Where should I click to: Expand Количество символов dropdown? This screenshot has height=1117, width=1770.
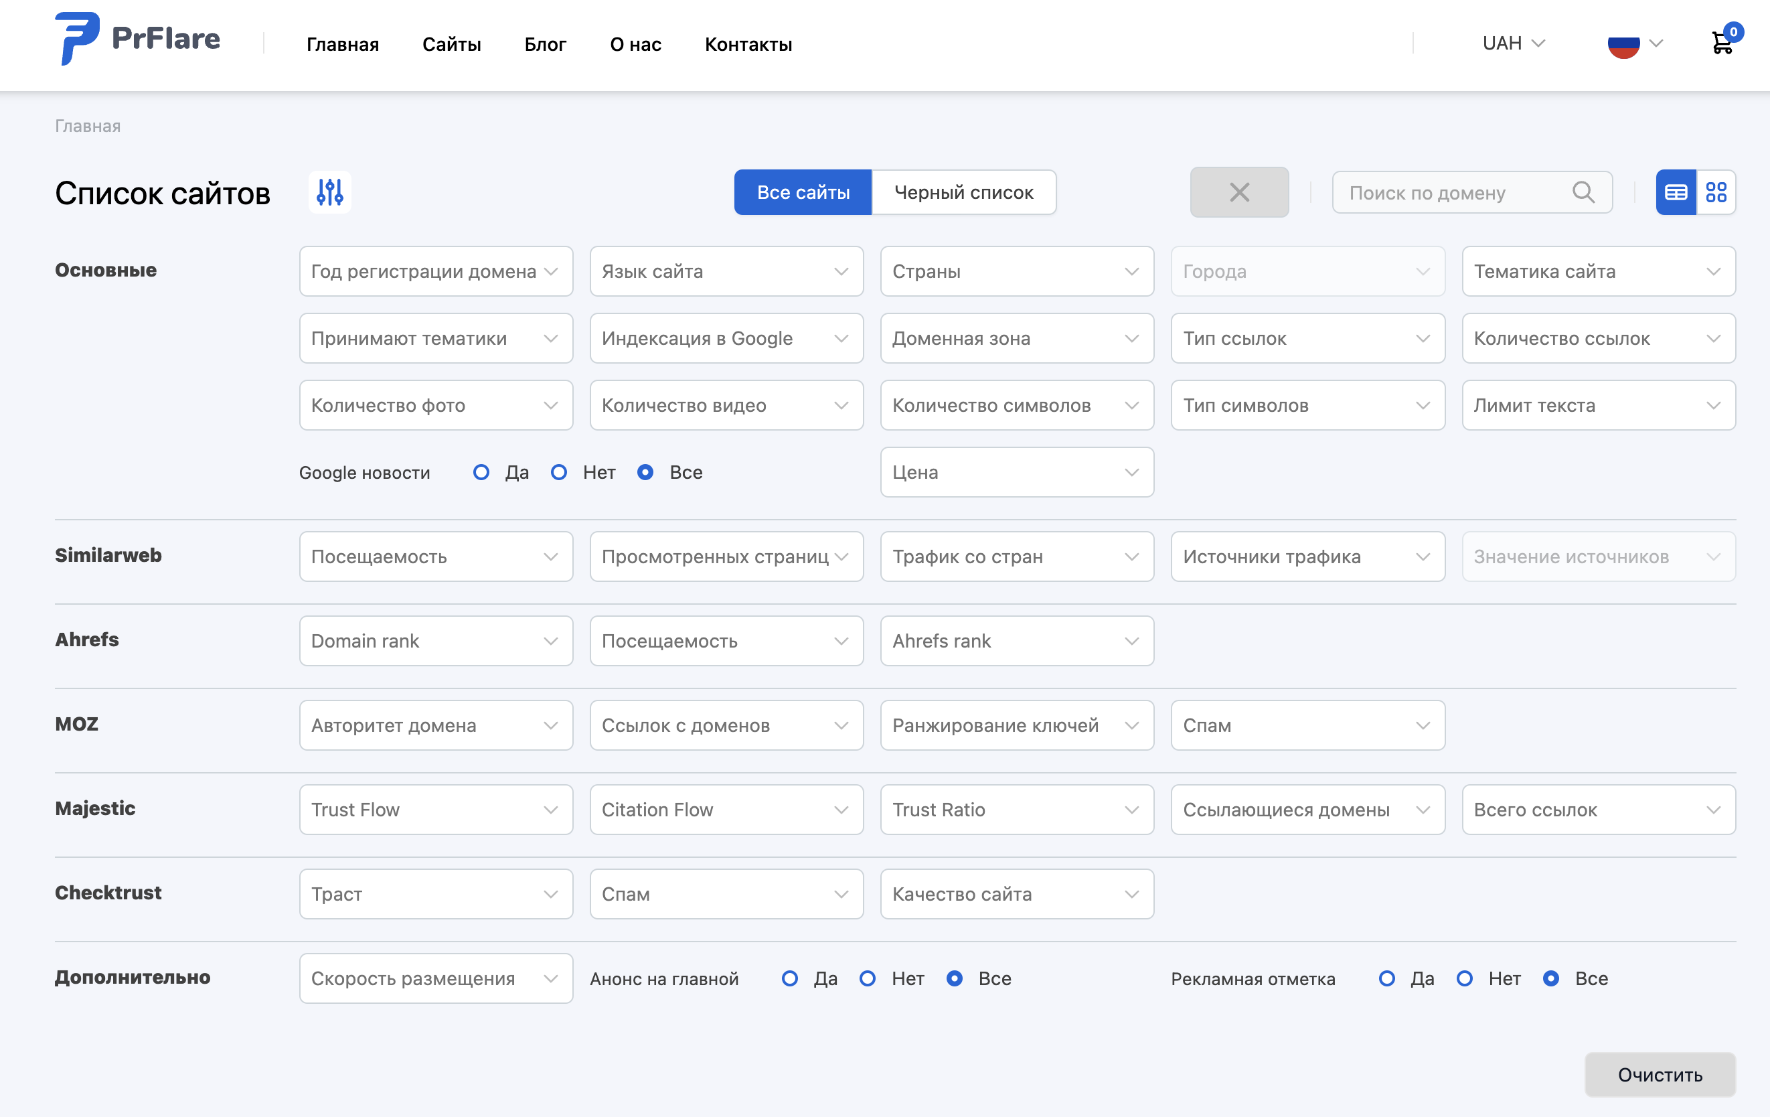coord(1018,405)
